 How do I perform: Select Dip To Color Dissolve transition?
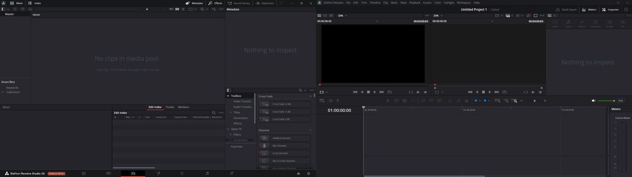click(285, 161)
